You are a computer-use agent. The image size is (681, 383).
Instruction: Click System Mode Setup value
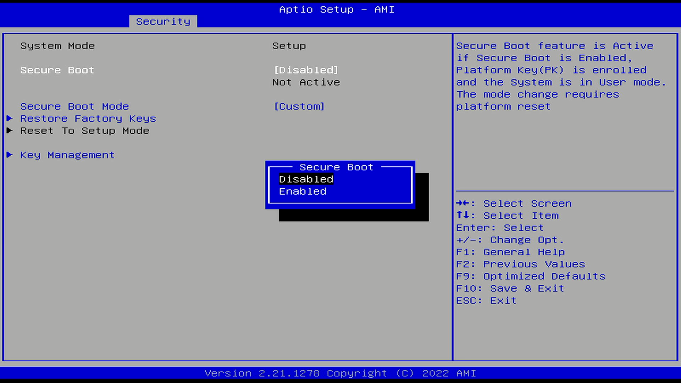[x=289, y=46]
